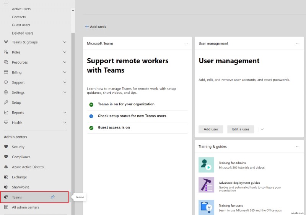Click the Edit a user button

(x=241, y=129)
